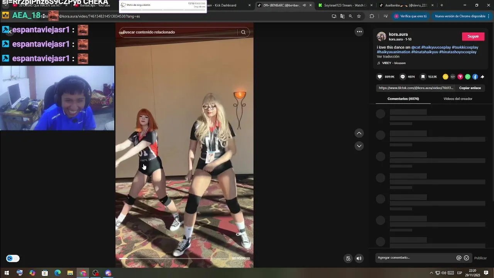Open the #haikyuucosplay hashtag

pos(436,47)
